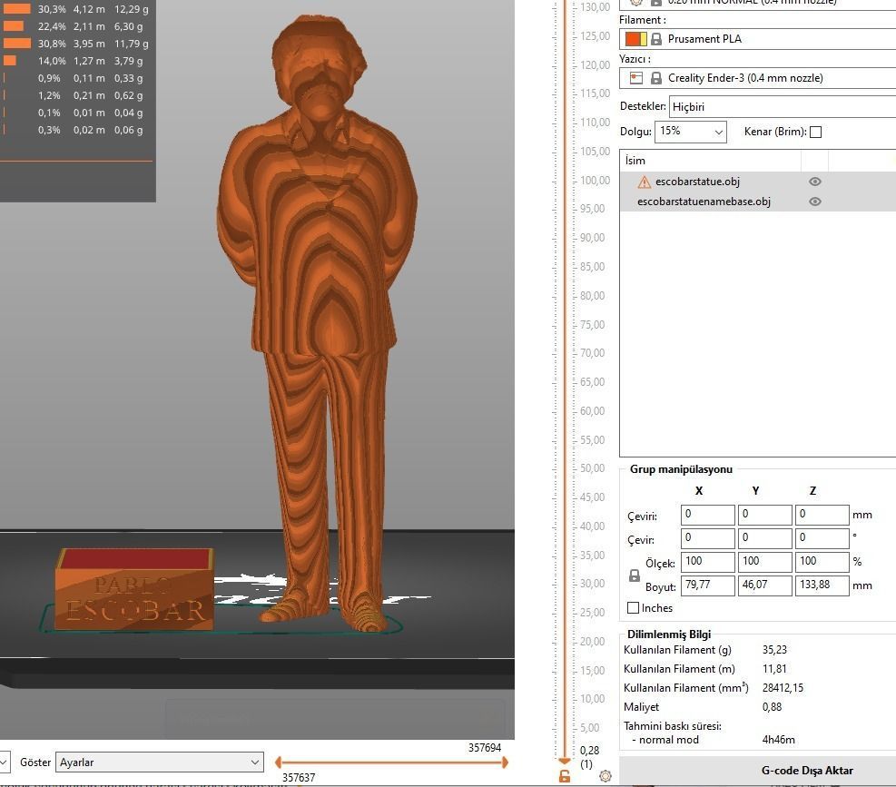Click the Boyut Y field showing 46,07
Screen dimensions: 896x787
coord(765,585)
